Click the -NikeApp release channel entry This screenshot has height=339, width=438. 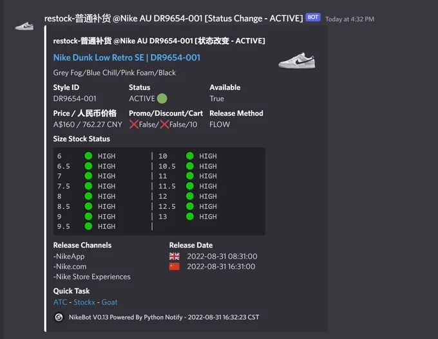[69, 257]
